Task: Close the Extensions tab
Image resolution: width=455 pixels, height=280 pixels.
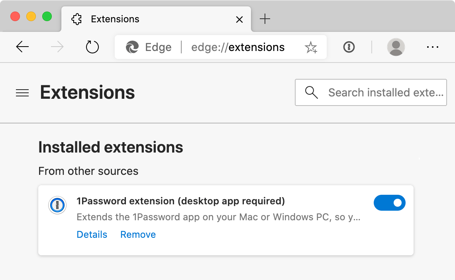Action: (239, 20)
